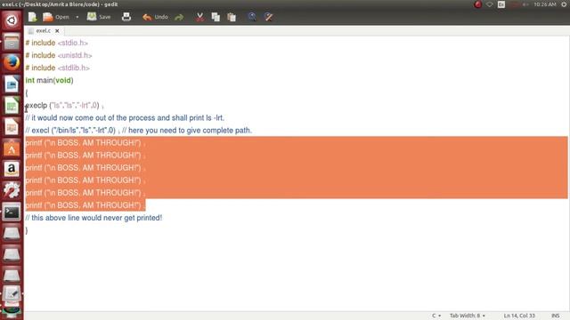Redo with the green arrow icon
This screenshot has width=570, height=320.
[x=179, y=17]
